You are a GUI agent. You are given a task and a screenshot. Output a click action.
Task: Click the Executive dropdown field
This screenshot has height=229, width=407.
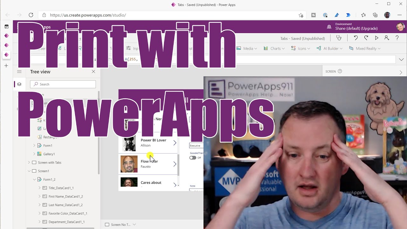[196, 145]
